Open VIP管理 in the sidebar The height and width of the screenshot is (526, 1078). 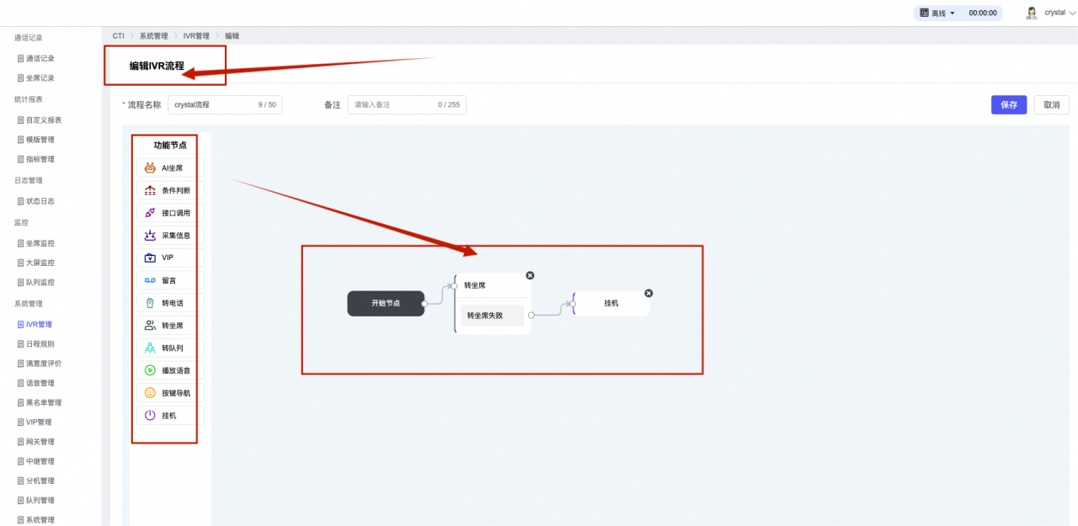(38, 422)
